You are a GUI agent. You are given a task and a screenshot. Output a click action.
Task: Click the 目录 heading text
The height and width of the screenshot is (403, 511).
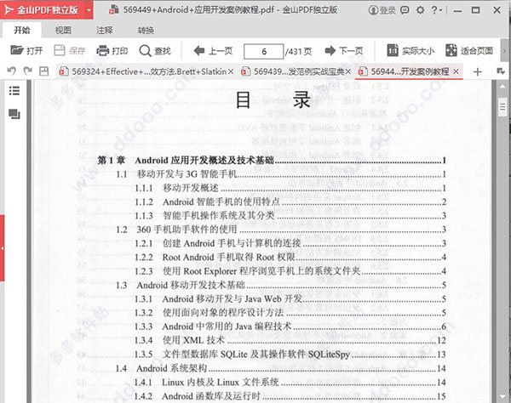click(x=273, y=99)
